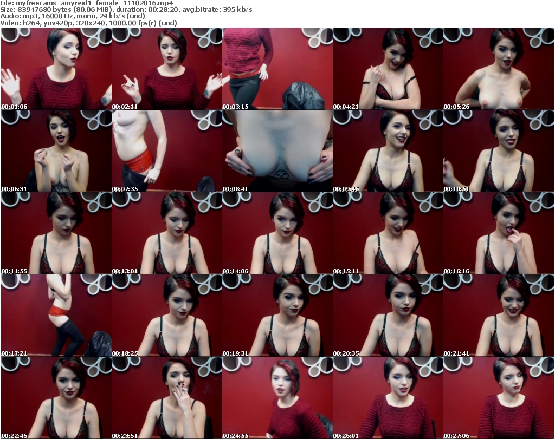Click the Size and duration info line
Screen dimensions: 555x439
[x=126, y=10]
